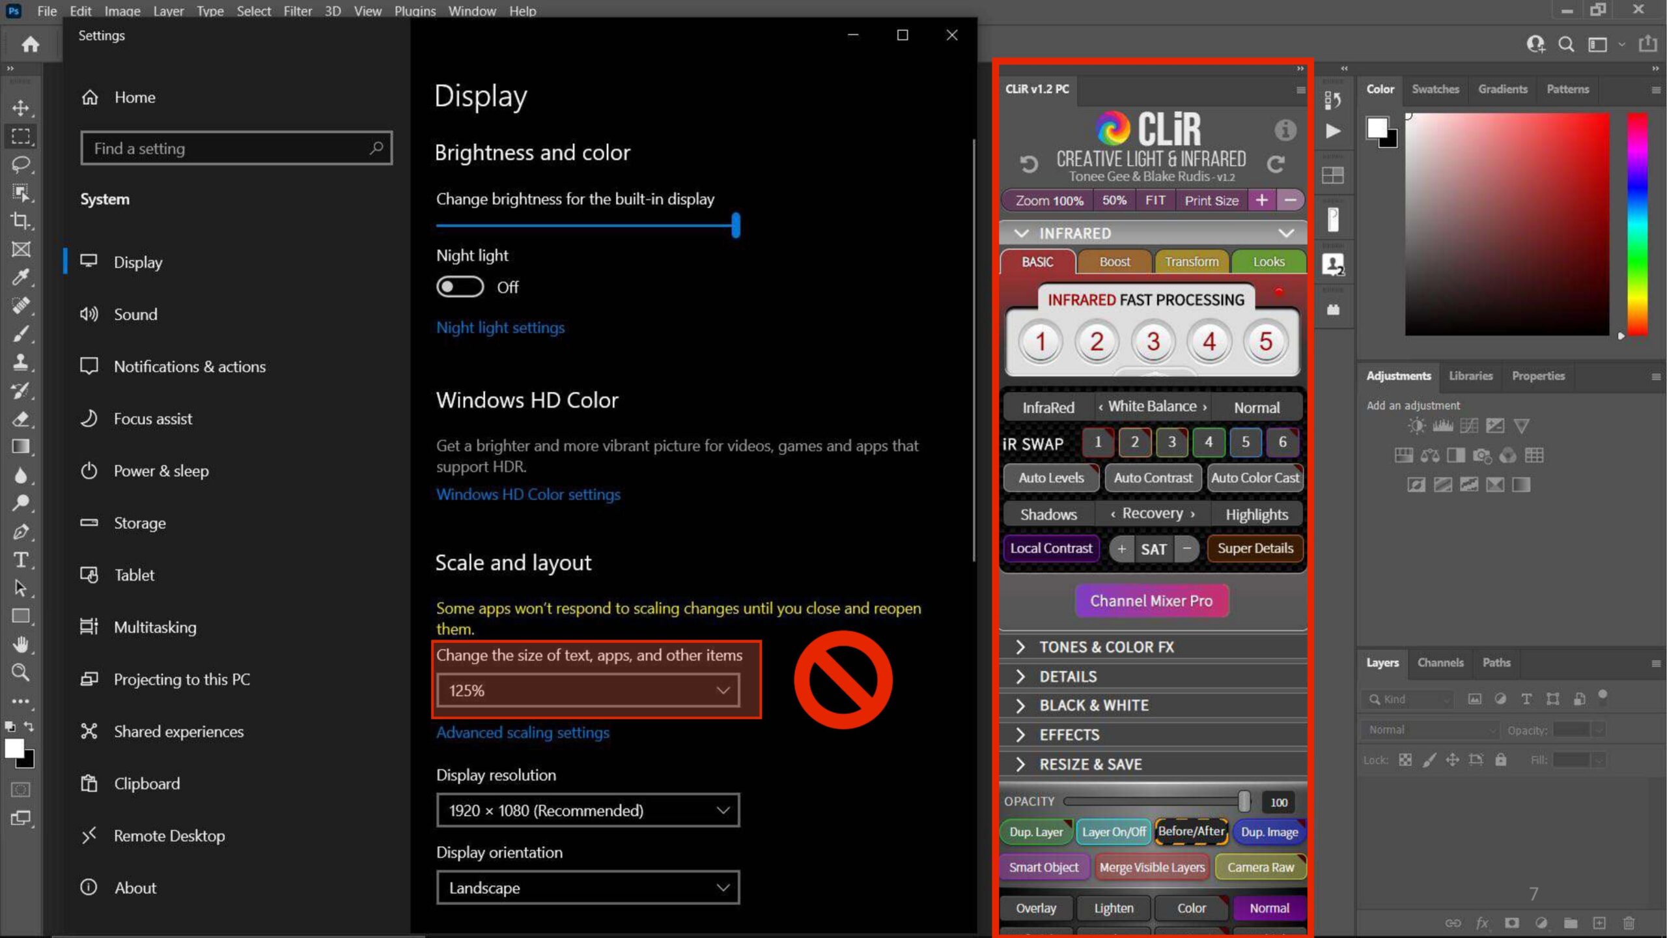Switch to the Looks tab
Image resolution: width=1667 pixels, height=938 pixels.
click(x=1268, y=262)
